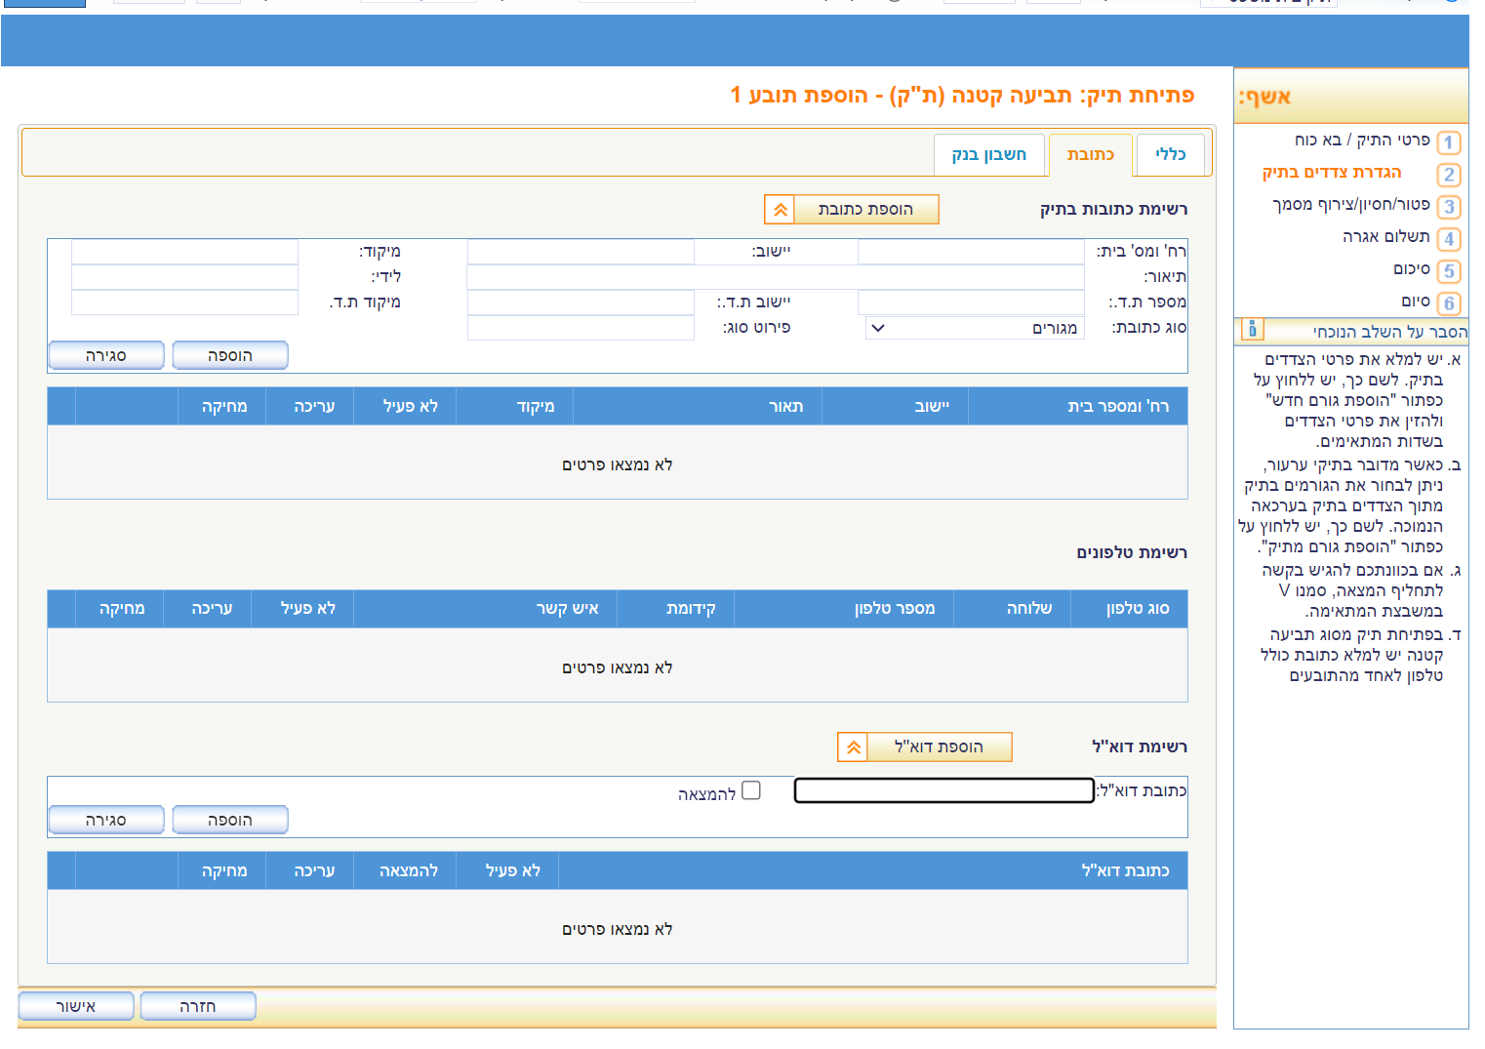The image size is (1485, 1049).
Task: Click the אישור button at the bottom
Action: pos(75,1006)
